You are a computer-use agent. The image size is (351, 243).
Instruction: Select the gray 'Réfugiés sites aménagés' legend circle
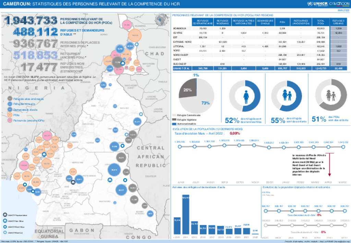pos(10,98)
